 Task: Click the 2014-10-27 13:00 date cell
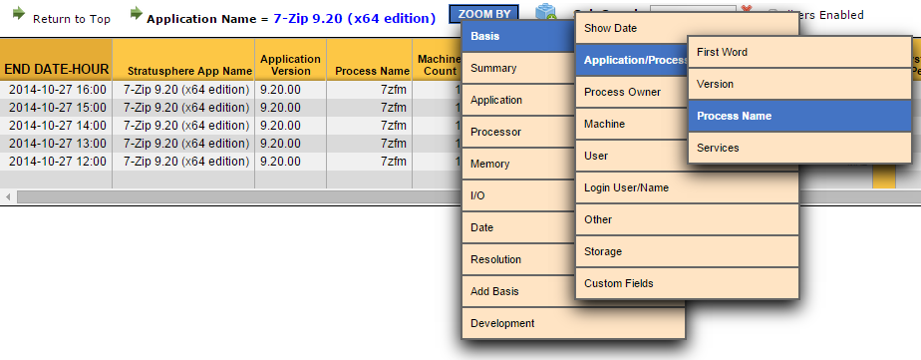coord(56,144)
